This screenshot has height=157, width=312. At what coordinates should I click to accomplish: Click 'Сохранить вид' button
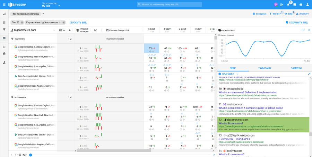296,23
